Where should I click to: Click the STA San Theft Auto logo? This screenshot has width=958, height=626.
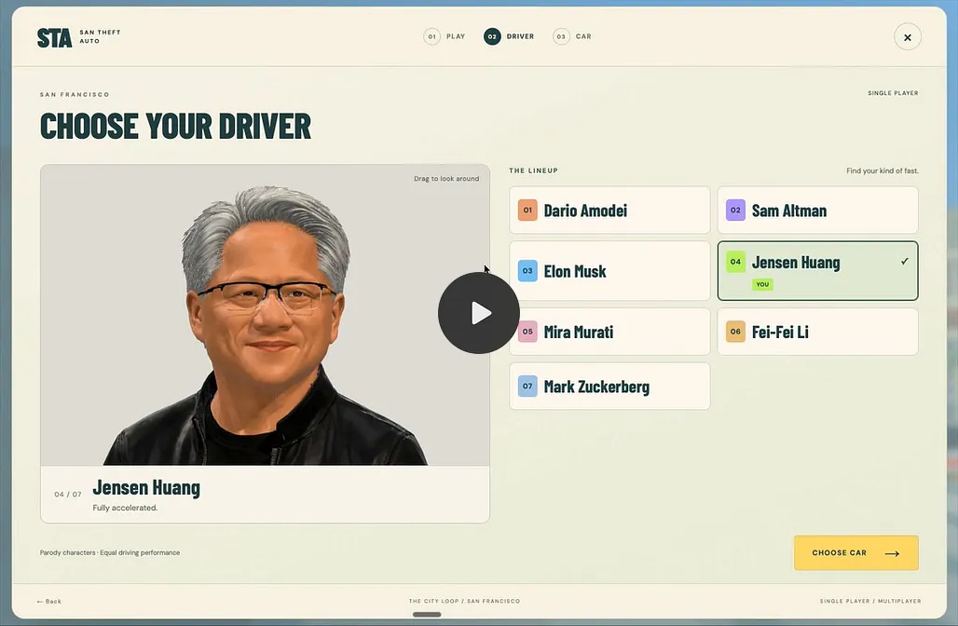[79, 37]
